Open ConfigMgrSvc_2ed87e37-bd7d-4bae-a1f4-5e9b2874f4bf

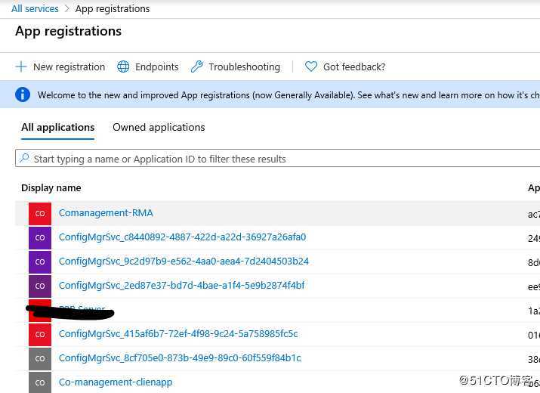(181, 286)
